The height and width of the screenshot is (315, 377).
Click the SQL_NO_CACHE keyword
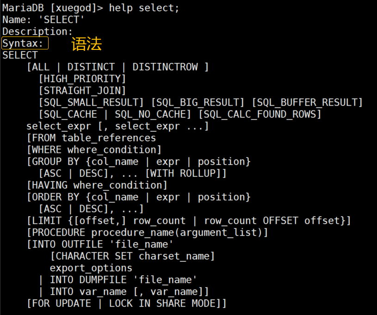pyautogui.click(x=150, y=114)
